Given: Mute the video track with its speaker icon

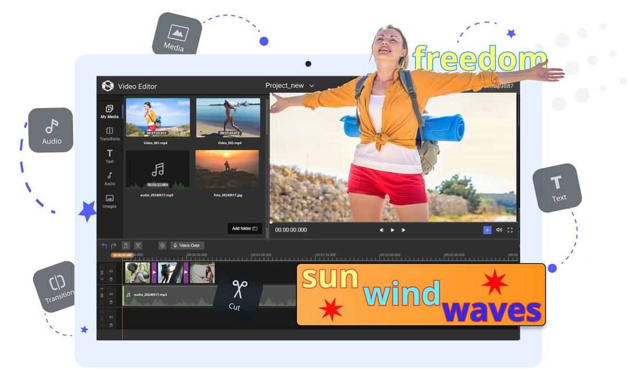Looking at the screenshot, I should click(x=110, y=271).
